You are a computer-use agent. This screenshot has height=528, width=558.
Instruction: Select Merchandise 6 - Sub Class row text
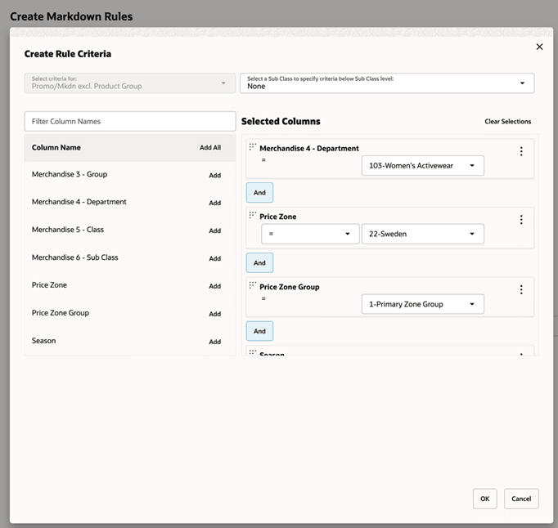coord(74,257)
